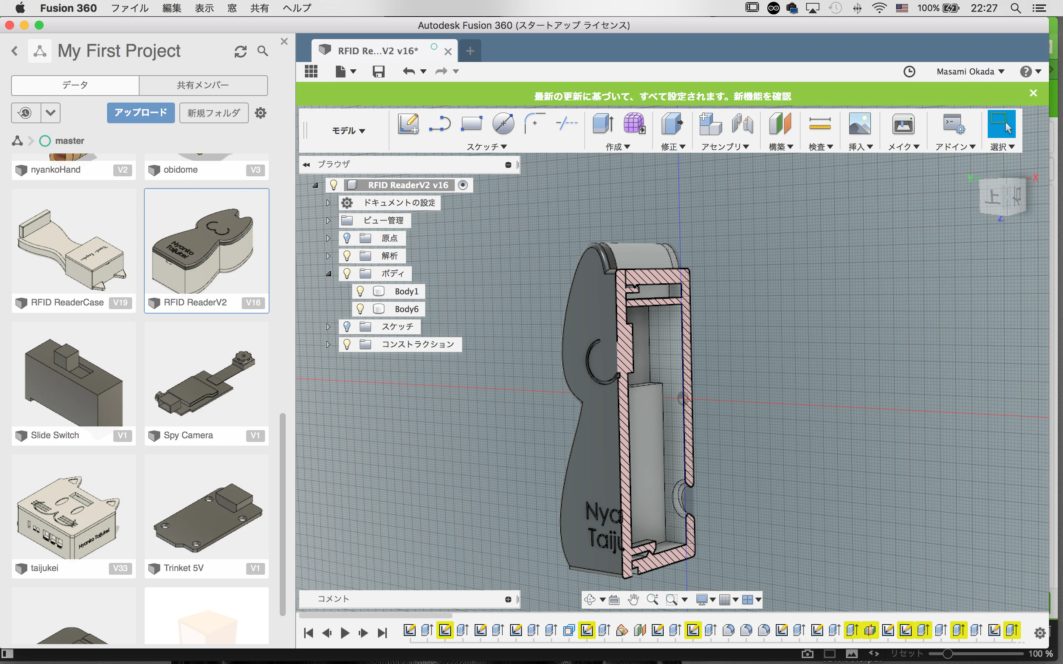The height and width of the screenshot is (664, 1063).
Task: Open the 作成 dropdown menu
Action: click(617, 147)
